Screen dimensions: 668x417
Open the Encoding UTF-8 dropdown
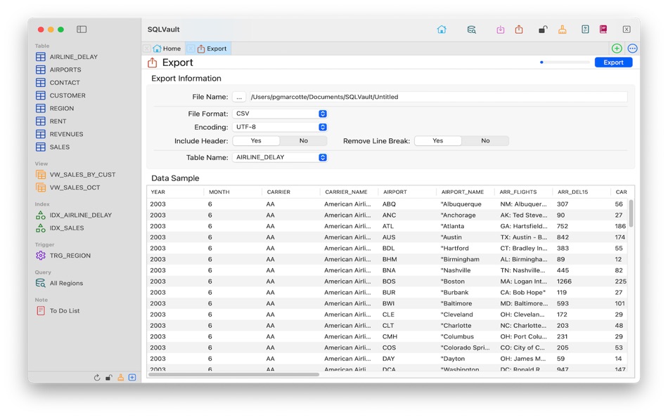tap(279, 127)
